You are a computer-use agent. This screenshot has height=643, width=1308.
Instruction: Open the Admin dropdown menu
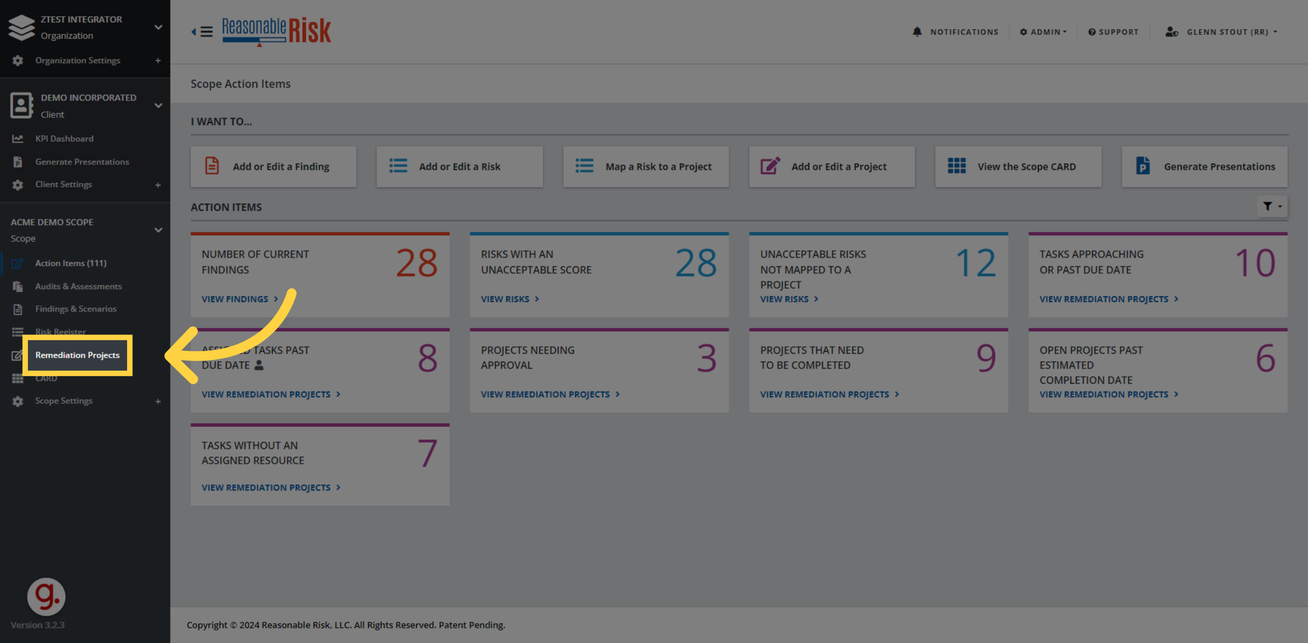(1044, 32)
